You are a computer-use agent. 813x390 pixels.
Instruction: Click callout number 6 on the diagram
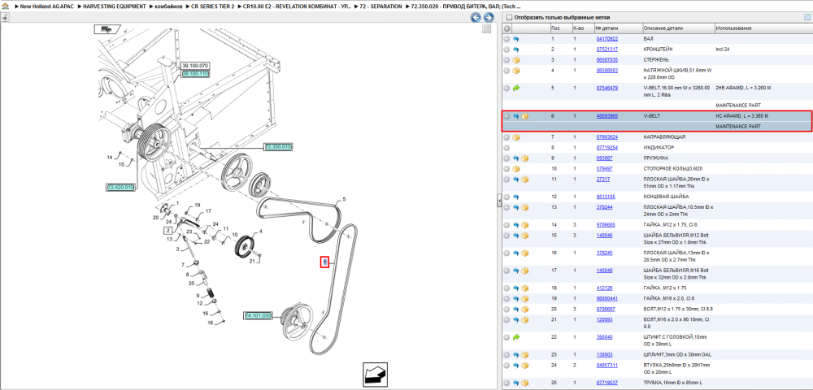pyautogui.click(x=324, y=262)
